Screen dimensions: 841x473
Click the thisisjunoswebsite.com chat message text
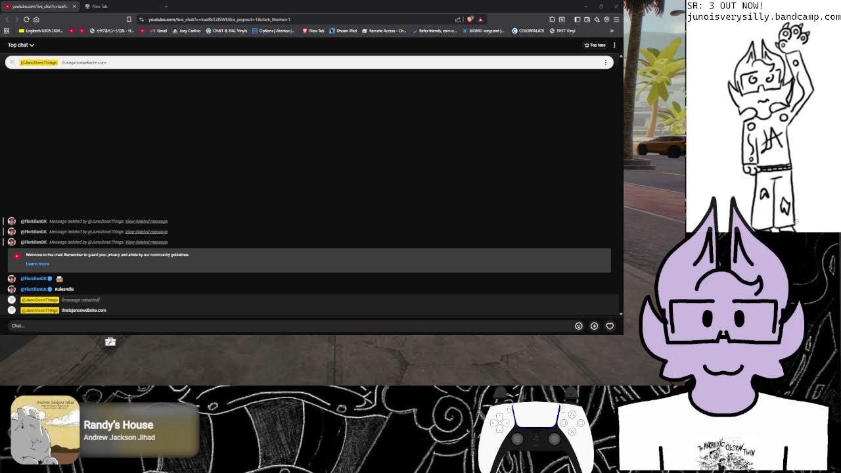[83, 310]
